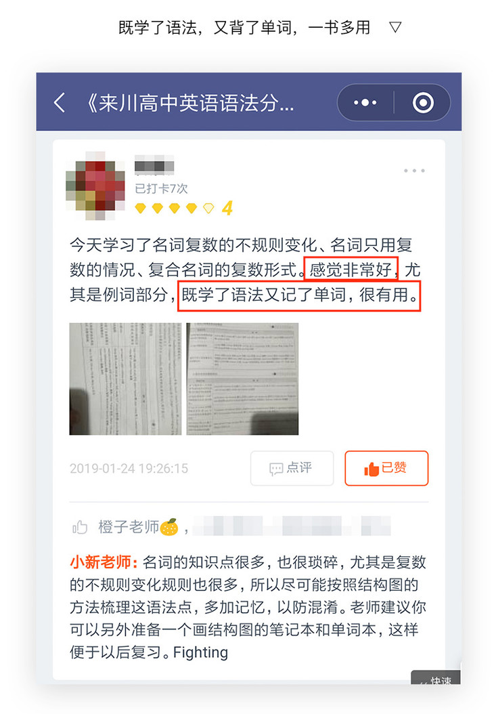Tap the first yellow diamond rating icon
This screenshot has width=494, height=714.
[x=141, y=209]
